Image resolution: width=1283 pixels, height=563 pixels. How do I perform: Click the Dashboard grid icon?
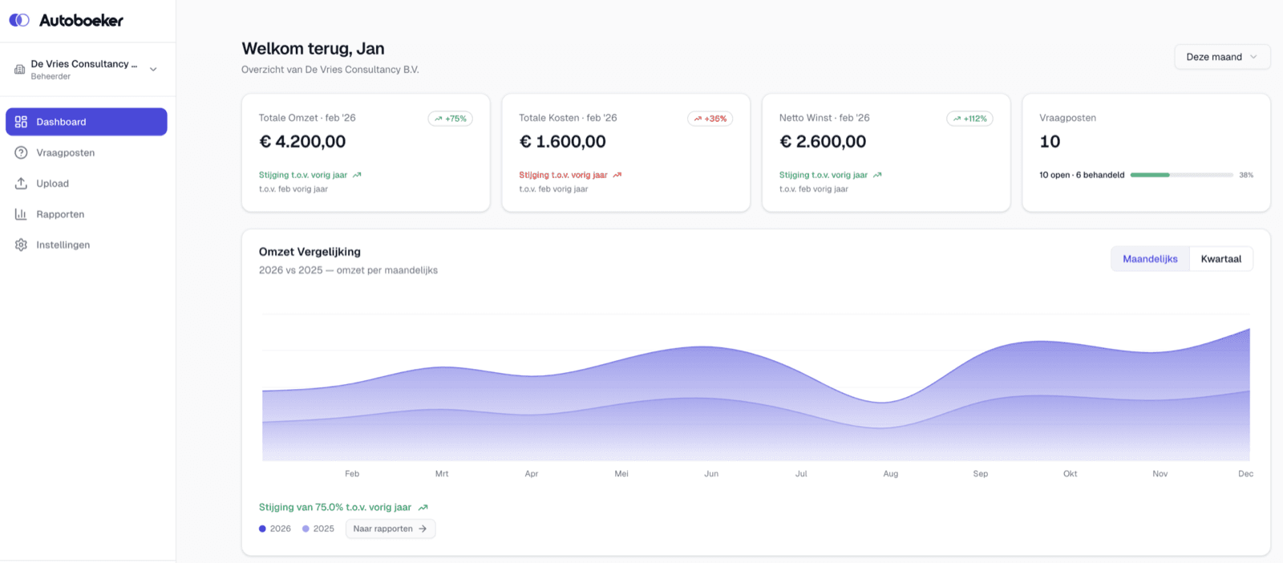(x=21, y=122)
